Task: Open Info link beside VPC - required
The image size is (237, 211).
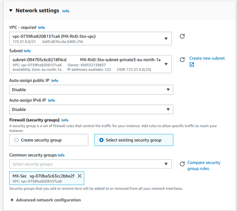Action: (x=41, y=28)
